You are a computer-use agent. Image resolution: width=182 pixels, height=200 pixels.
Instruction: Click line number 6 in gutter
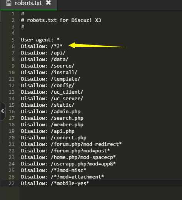pyautogui.click(x=13, y=46)
